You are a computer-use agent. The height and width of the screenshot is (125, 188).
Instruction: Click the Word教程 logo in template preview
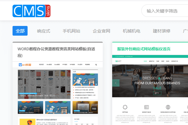pyautogui.click(x=25, y=65)
